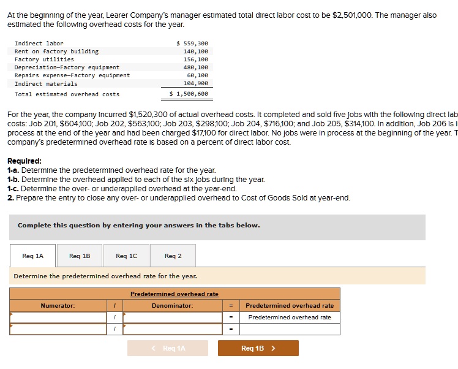Screen dimensions: 458x369
Task: Click 'Depreciation—Factory equipment' row label
Action: coord(67,67)
